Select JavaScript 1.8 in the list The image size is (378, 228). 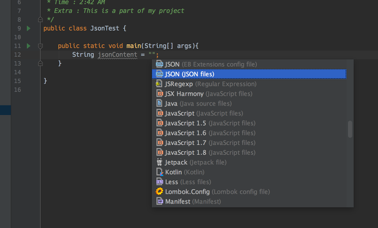click(x=249, y=152)
